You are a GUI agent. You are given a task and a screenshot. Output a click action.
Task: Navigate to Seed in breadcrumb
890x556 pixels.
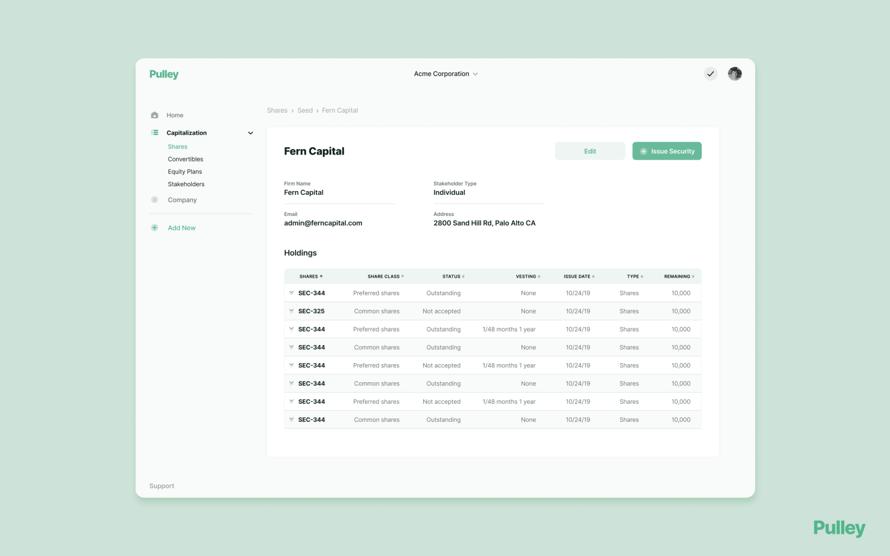tap(305, 110)
